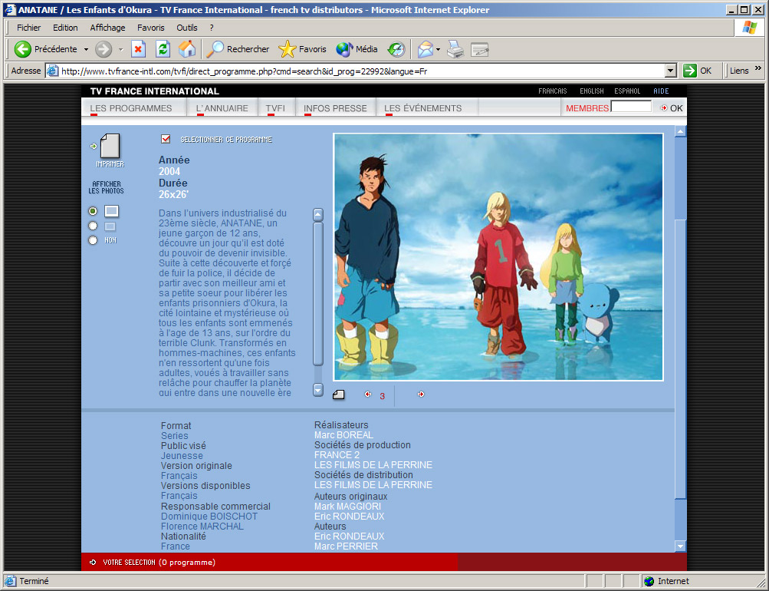Open the FRANCE 2 production company link

click(x=337, y=455)
